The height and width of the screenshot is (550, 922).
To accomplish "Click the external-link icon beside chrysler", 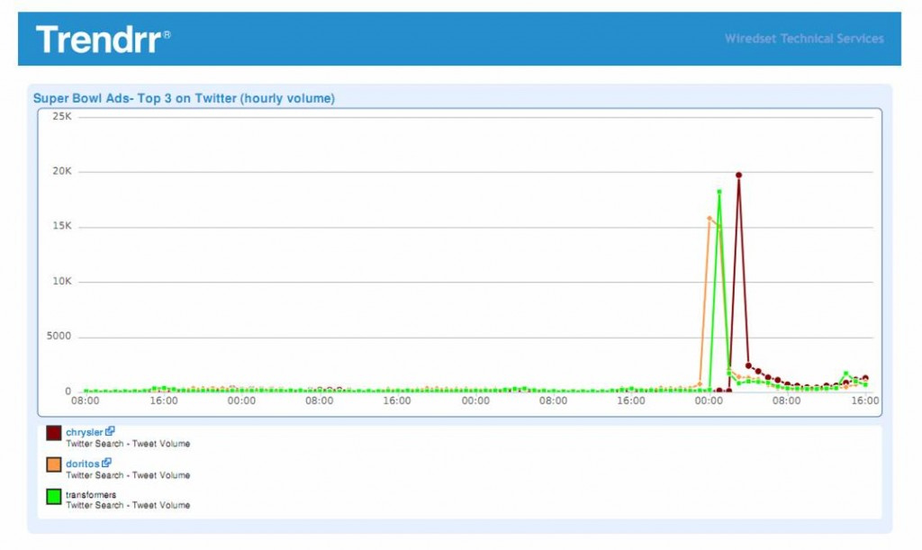I will tap(110, 430).
